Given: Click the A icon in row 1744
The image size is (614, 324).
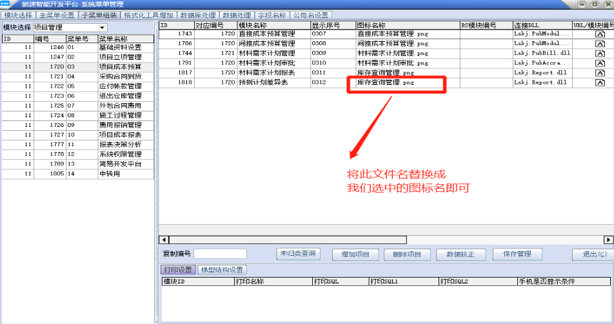Looking at the screenshot, I should coord(599,53).
